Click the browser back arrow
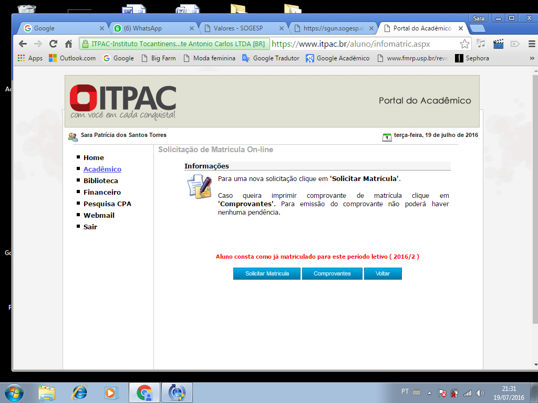 [22, 44]
